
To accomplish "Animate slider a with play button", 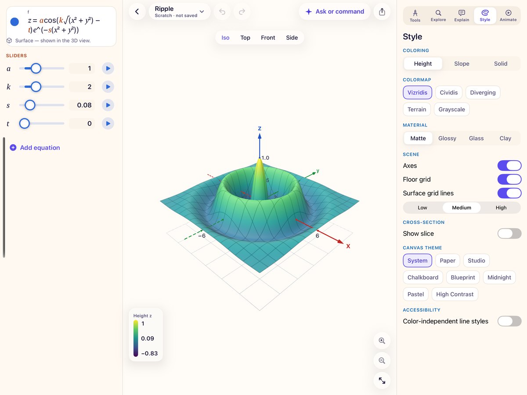I will pos(108,68).
